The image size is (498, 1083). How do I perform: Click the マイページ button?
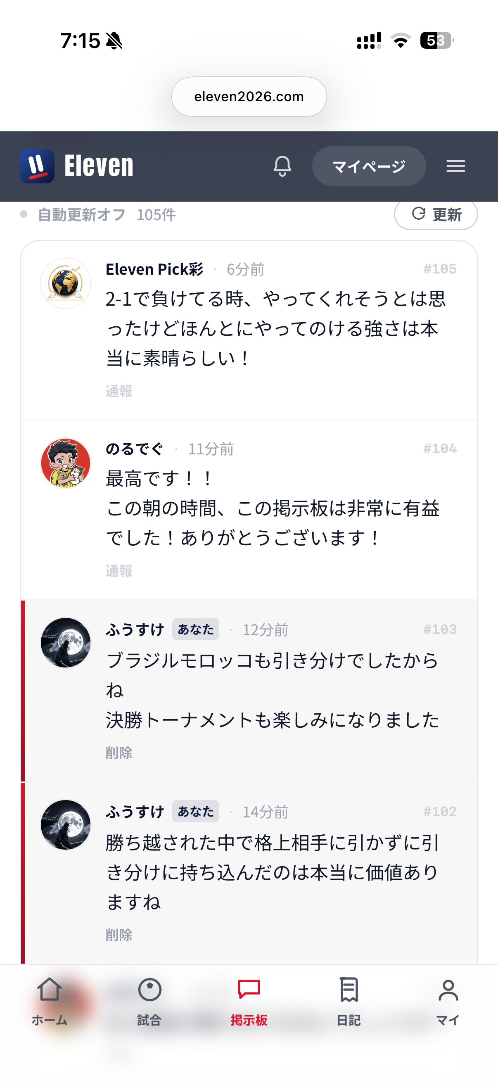(x=369, y=166)
